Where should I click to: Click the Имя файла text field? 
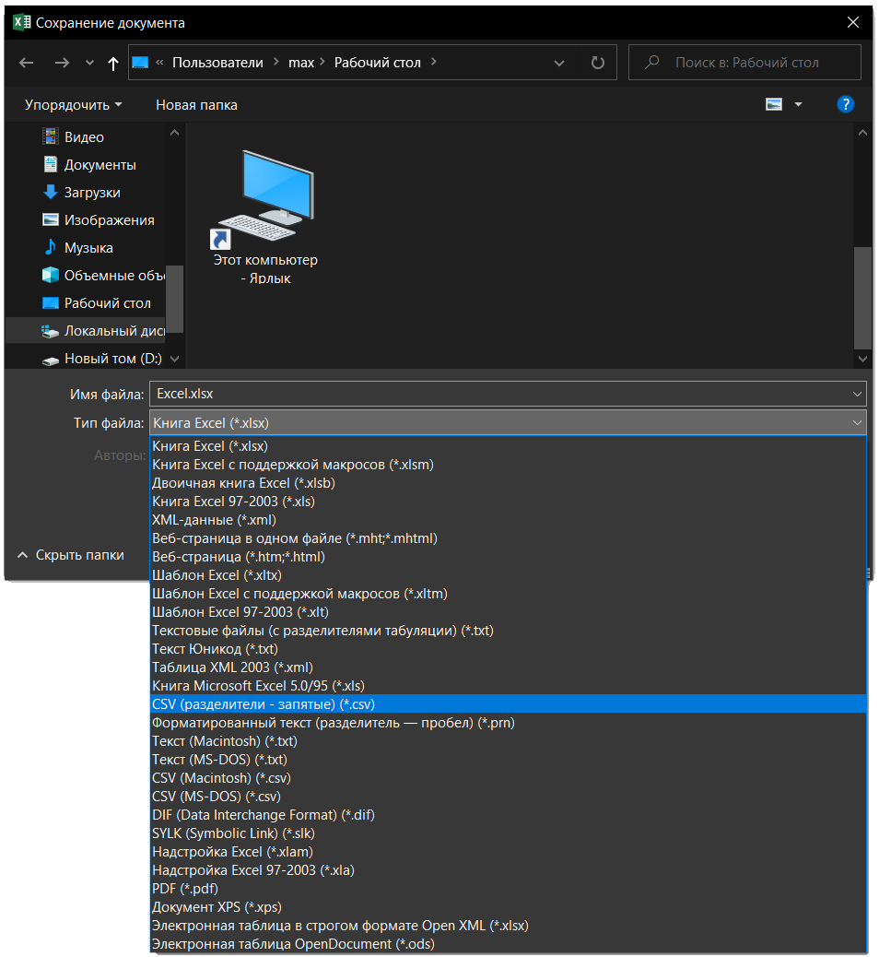[x=498, y=394]
